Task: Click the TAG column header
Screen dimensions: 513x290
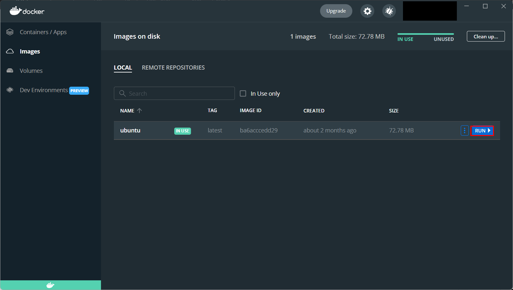Action: tap(212, 110)
